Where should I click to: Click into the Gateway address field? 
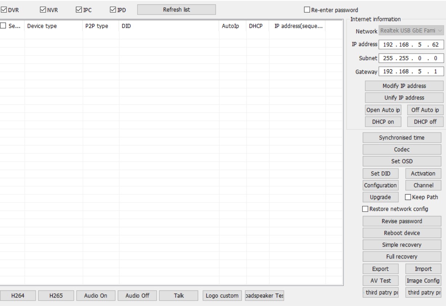pos(411,72)
